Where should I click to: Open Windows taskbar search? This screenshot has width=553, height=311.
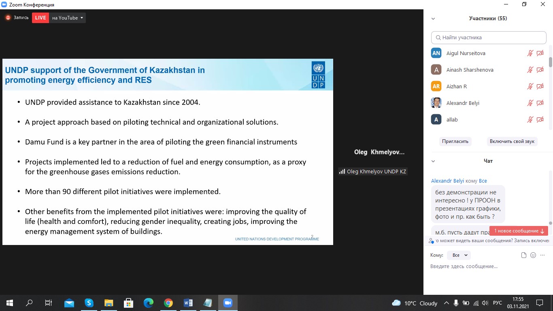(29, 303)
